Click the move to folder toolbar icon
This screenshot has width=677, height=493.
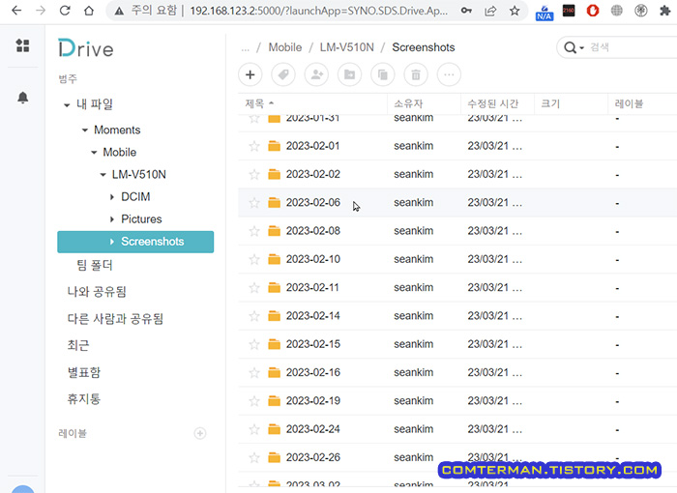[x=350, y=74]
